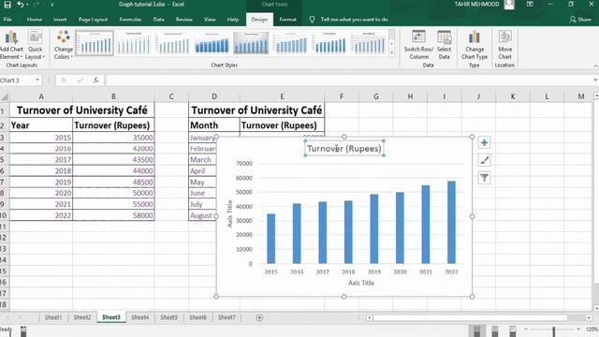Add a new sheet with plus icon
The image size is (599, 337).
coord(259,317)
